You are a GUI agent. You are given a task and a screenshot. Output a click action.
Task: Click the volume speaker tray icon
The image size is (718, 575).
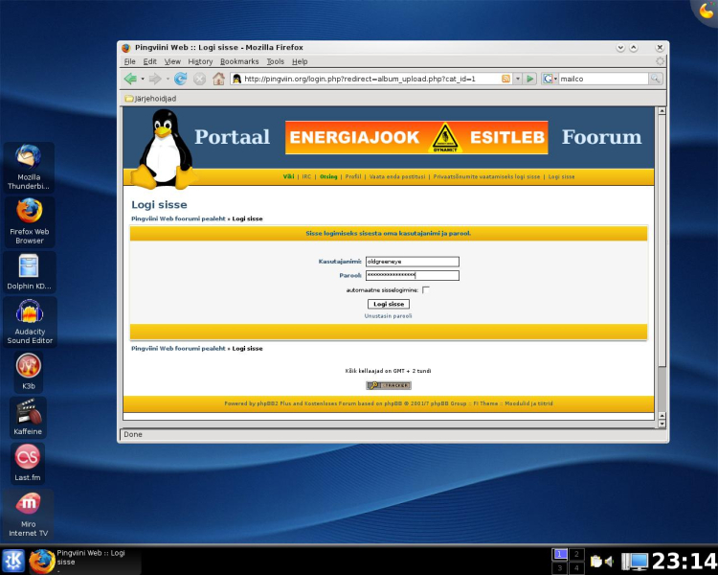click(609, 562)
